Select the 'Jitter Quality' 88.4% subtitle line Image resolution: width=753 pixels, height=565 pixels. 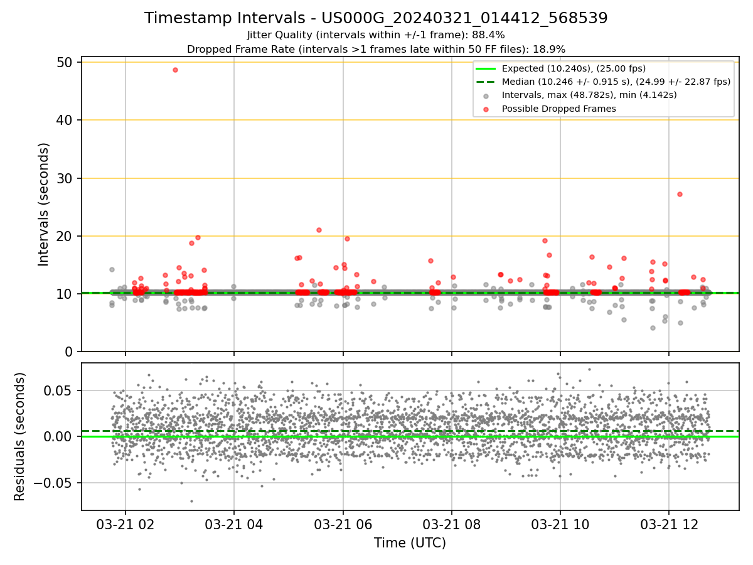[x=376, y=35]
